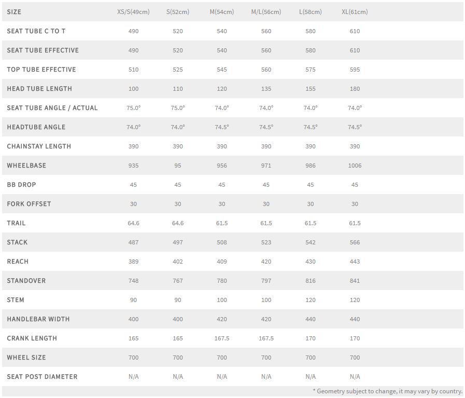Select the 95 wheelbase value for S(52cm)
The image size is (465, 398).
tap(178, 166)
